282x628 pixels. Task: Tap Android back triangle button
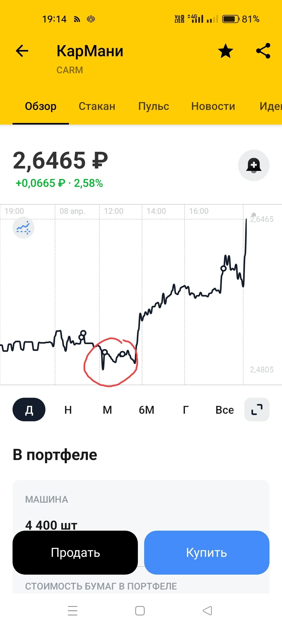coord(207,611)
